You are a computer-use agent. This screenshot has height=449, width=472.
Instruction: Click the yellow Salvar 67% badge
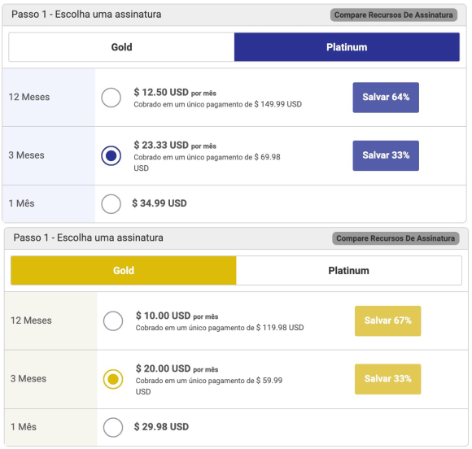click(387, 320)
